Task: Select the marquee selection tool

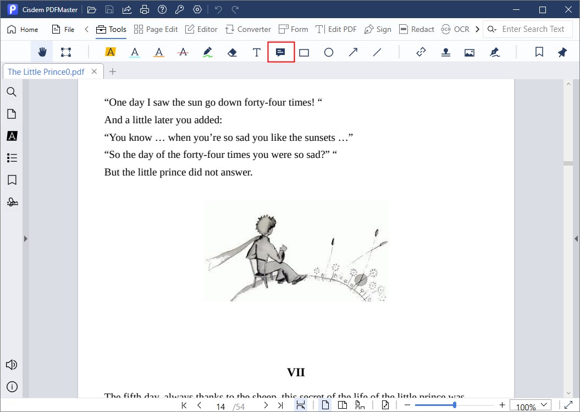Action: click(x=66, y=52)
